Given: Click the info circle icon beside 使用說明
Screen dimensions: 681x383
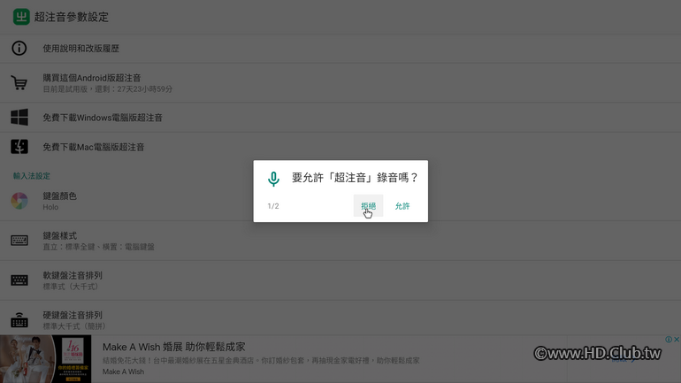Looking at the screenshot, I should 19,48.
